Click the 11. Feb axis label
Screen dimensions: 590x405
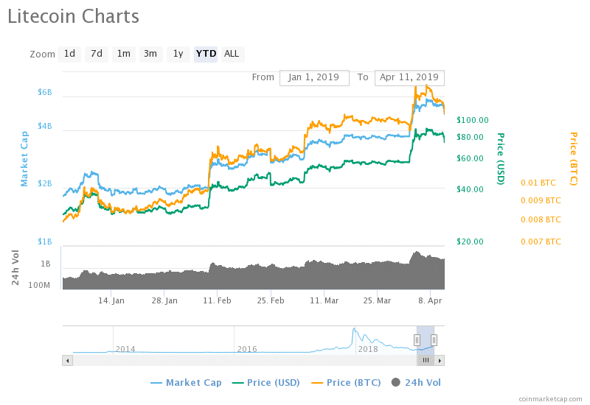[x=217, y=301]
